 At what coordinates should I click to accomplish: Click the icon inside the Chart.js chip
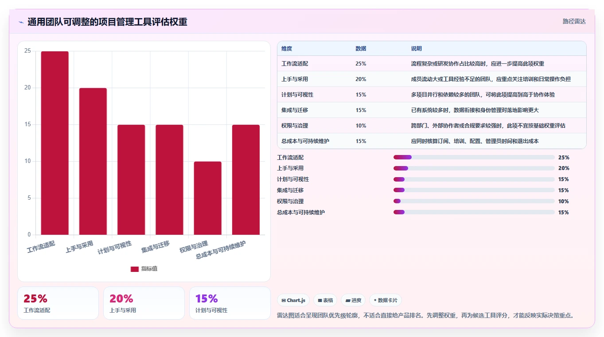(x=284, y=300)
